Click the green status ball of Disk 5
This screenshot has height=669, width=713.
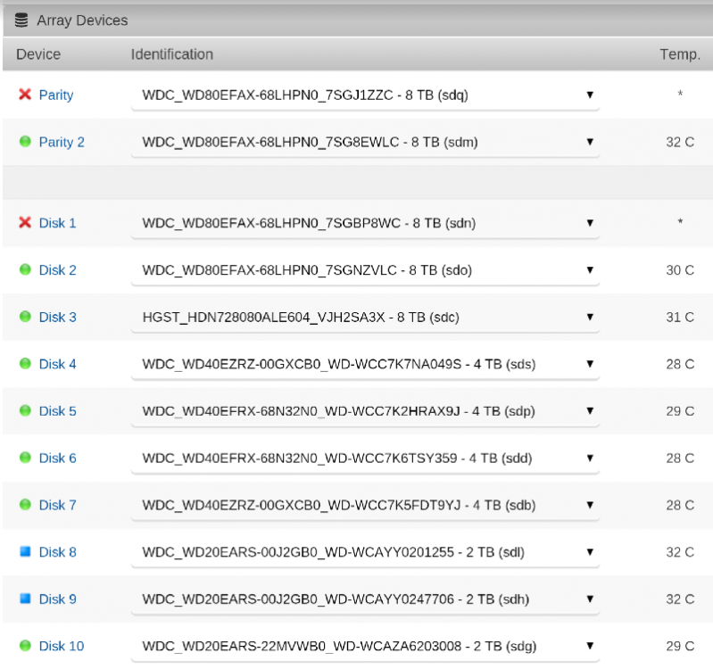(25, 410)
